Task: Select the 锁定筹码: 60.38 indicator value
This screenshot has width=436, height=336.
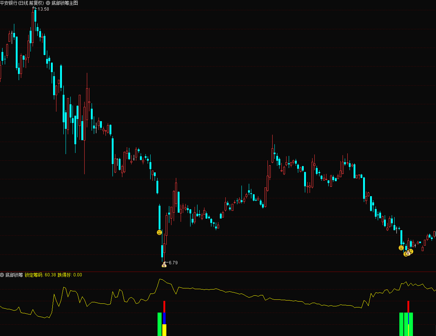Action: [40, 275]
